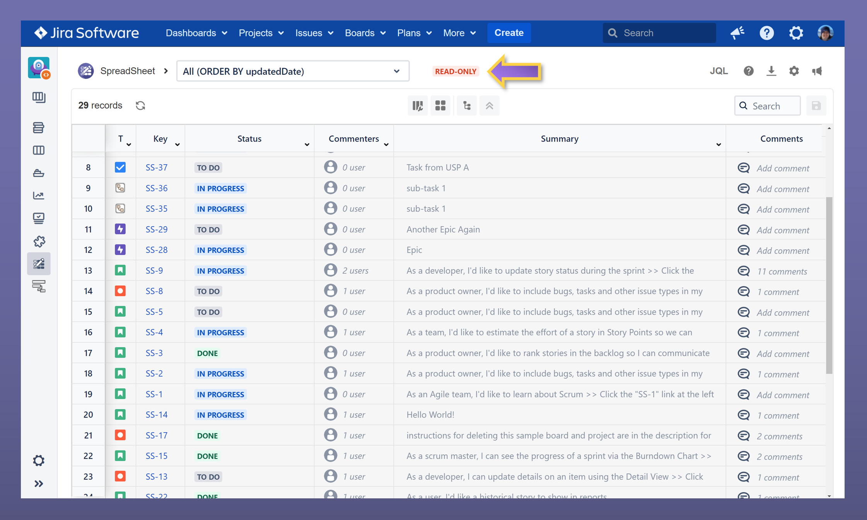This screenshot has height=520, width=867.
Task: Select the Gantt chart icon in sidebar
Action: pos(39,286)
